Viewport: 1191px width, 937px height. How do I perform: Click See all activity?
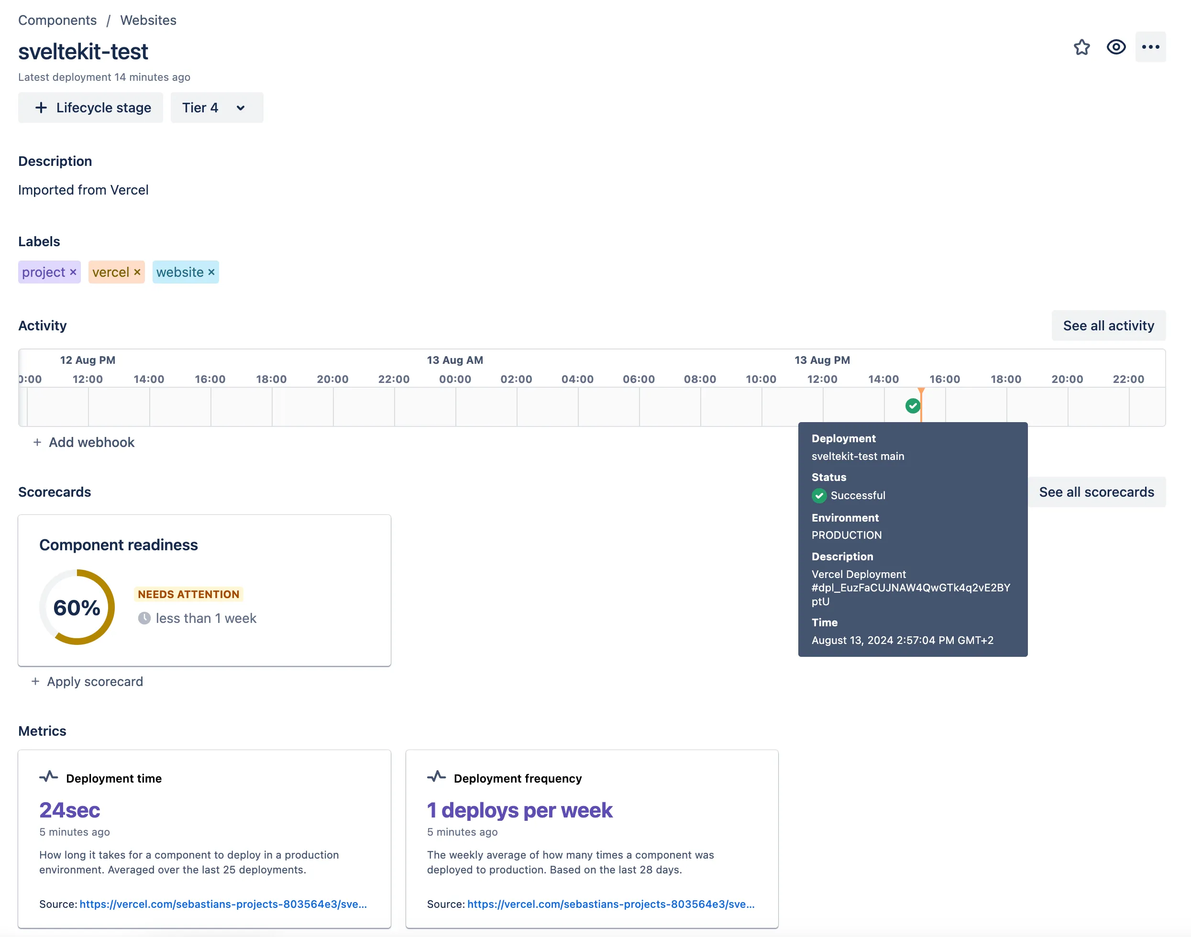[x=1108, y=325]
